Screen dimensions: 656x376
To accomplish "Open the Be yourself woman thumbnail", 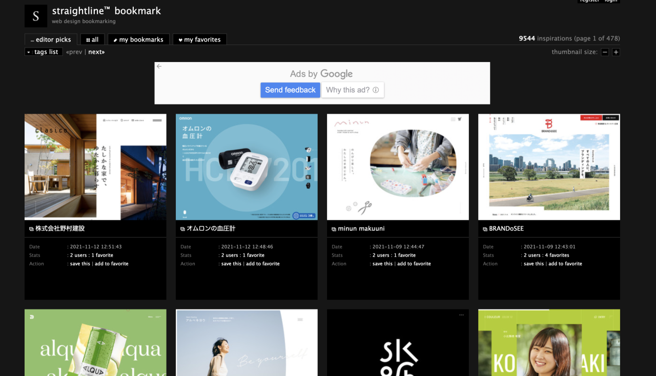I will click(247, 342).
